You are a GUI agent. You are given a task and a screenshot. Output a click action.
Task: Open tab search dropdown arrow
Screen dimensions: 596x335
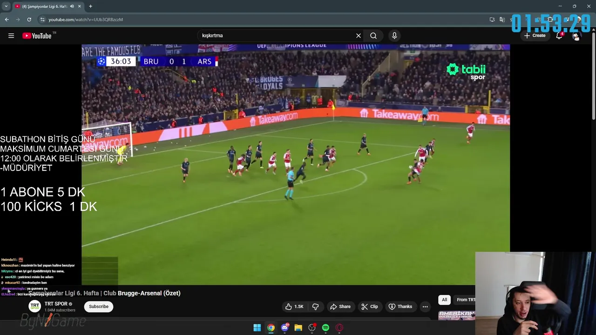(x=6, y=7)
